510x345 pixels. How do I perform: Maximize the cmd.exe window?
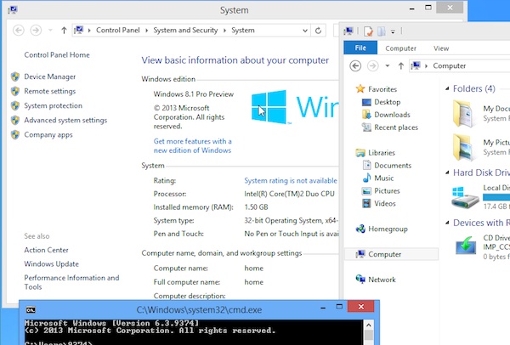pos(339,307)
